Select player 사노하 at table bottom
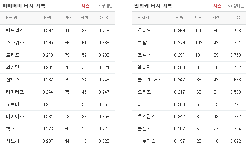The height and width of the screenshot is (148, 247). click(13, 141)
